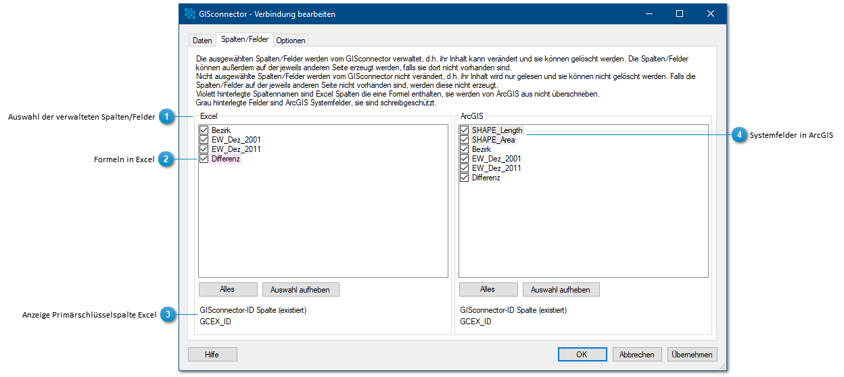Click GCEX_ID text under the ArcGIS panel
This screenshot has height=377, width=844.
pyautogui.click(x=476, y=322)
